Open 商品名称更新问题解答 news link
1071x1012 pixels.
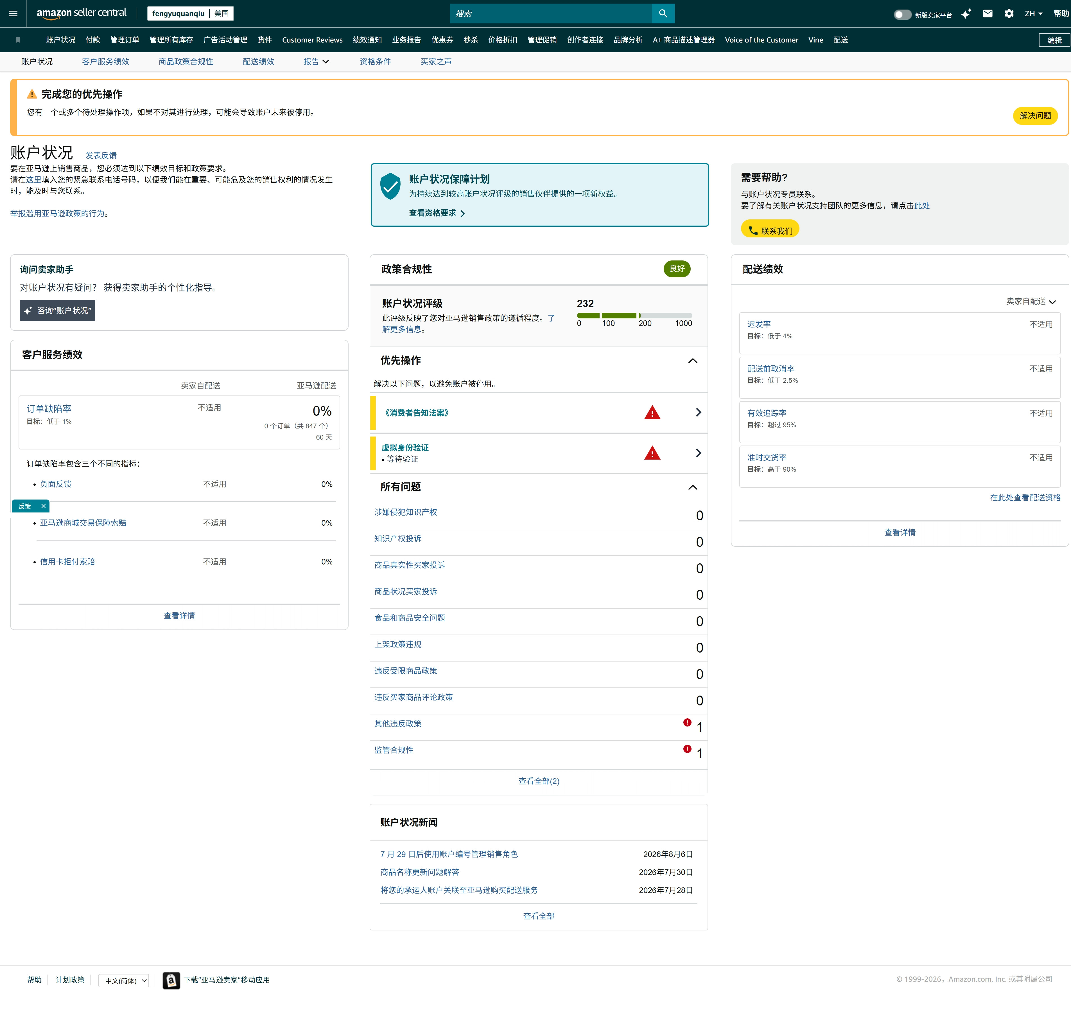coord(419,872)
